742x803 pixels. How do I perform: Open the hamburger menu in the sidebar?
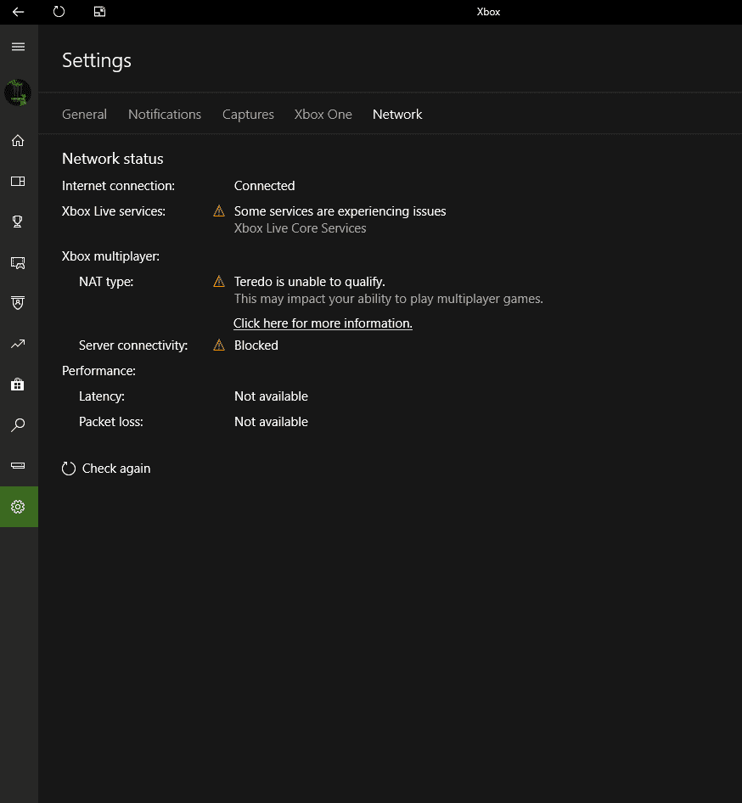19,48
